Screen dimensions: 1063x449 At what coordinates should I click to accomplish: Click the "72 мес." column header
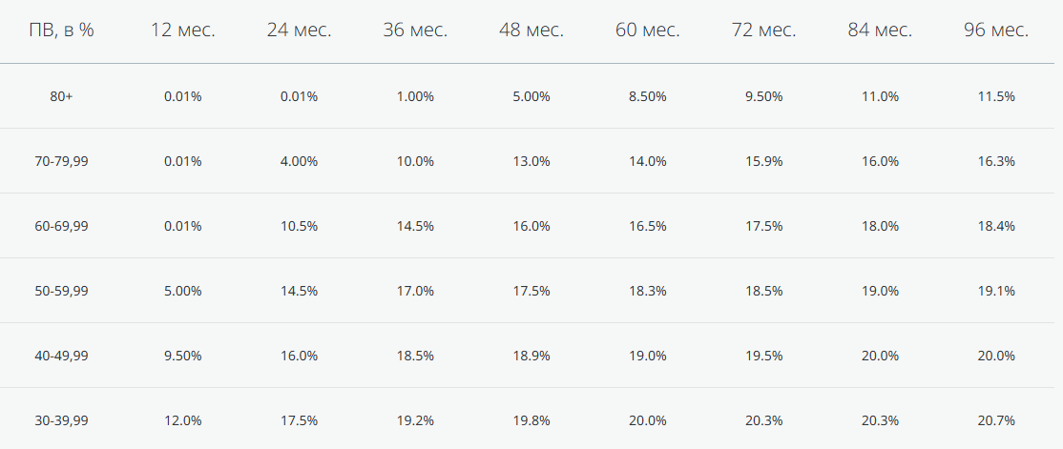coord(764,31)
